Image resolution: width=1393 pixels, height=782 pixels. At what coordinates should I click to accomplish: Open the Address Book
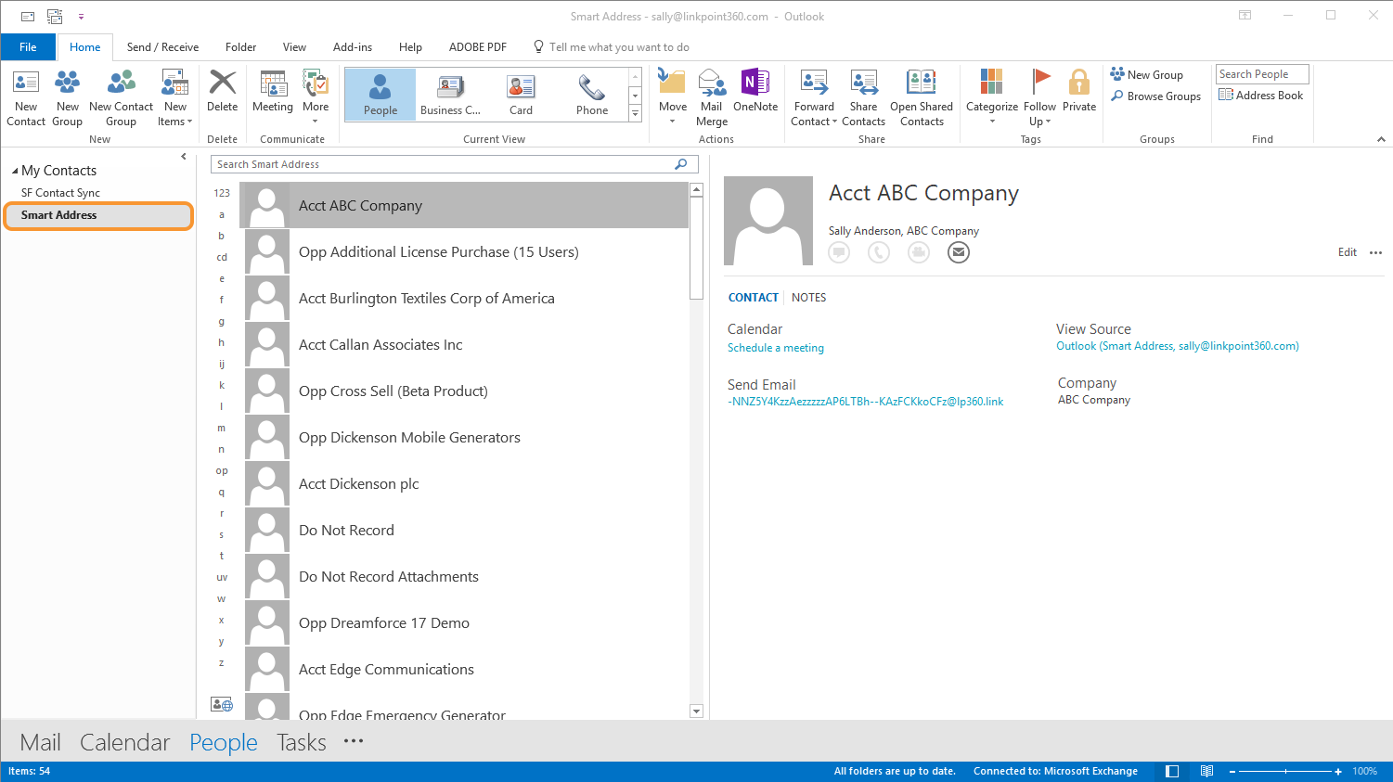1261,96
